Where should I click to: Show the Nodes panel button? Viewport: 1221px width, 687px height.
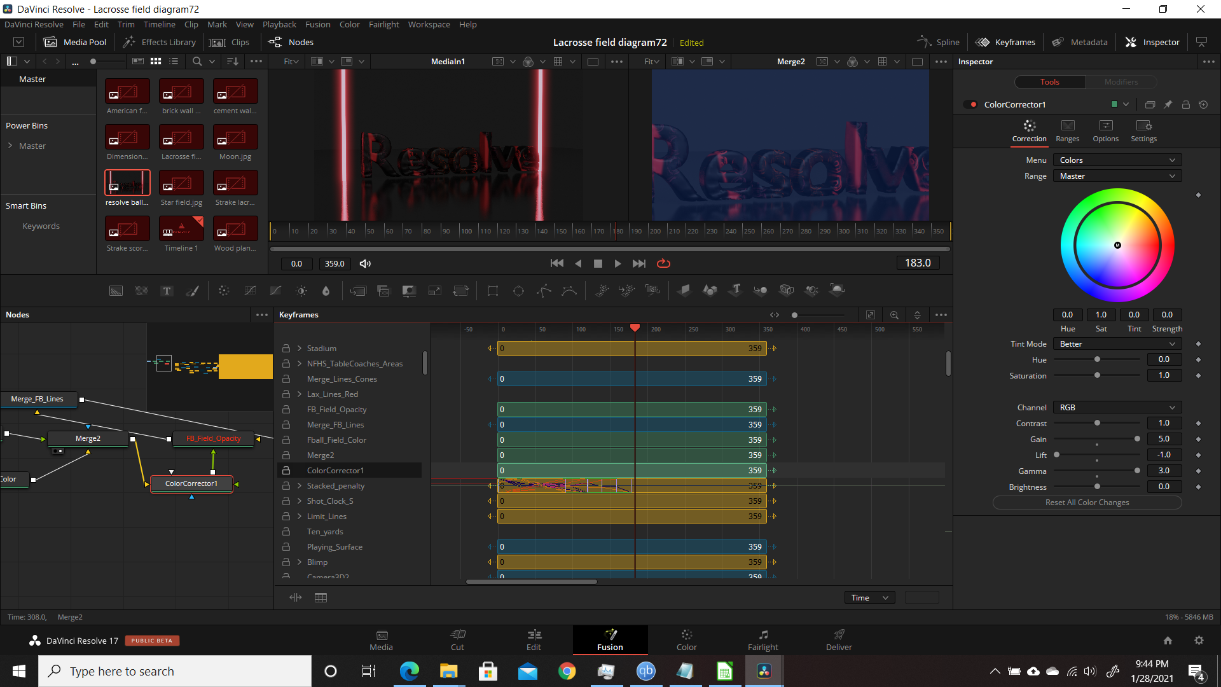[291, 42]
